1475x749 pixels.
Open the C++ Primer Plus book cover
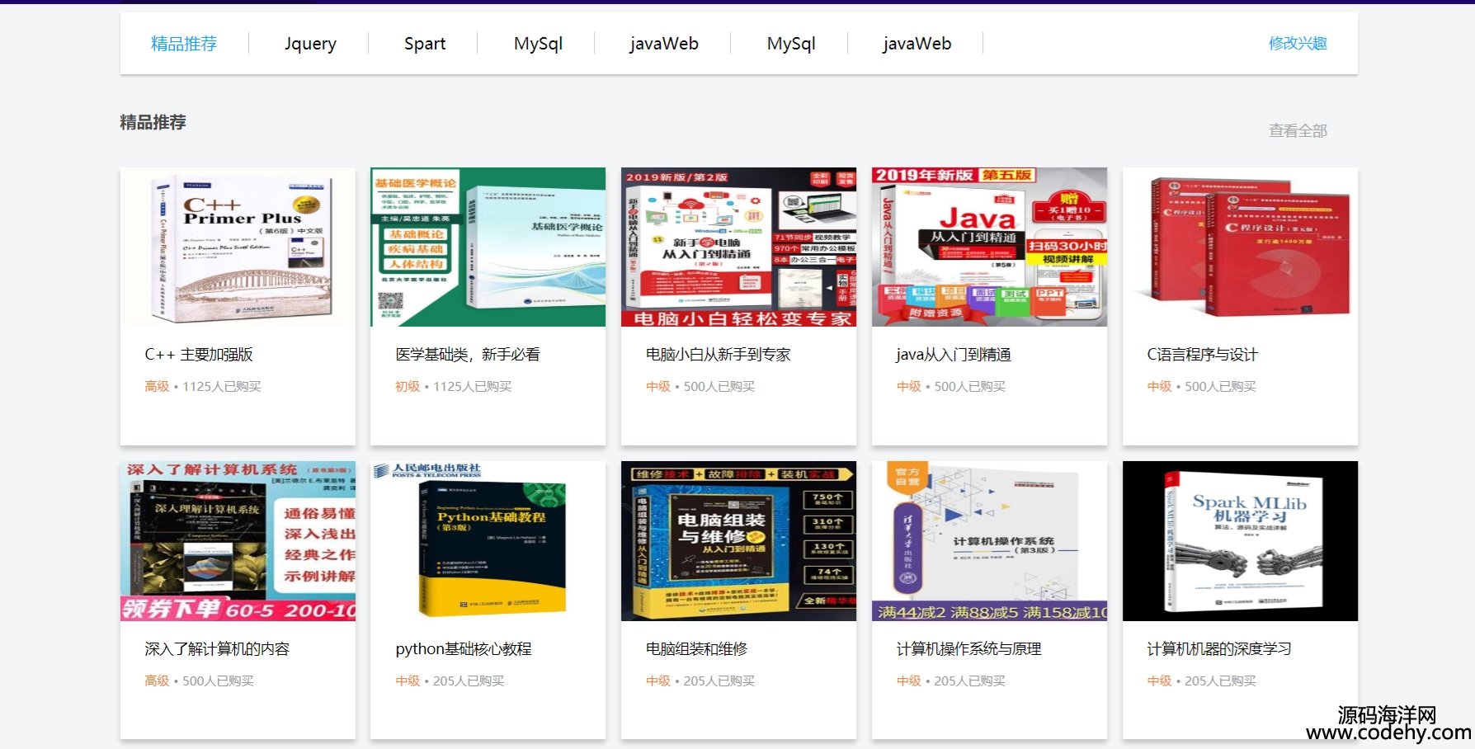point(238,247)
